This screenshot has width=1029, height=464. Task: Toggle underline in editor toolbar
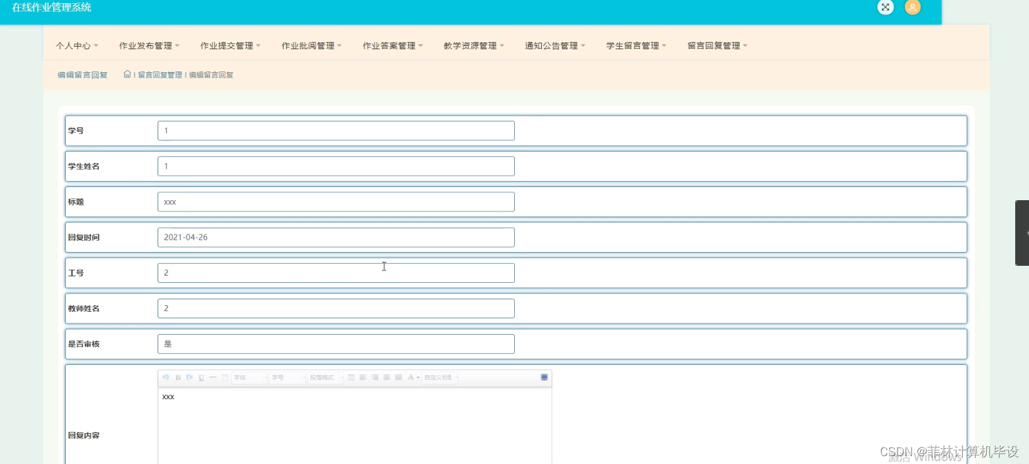coord(202,377)
